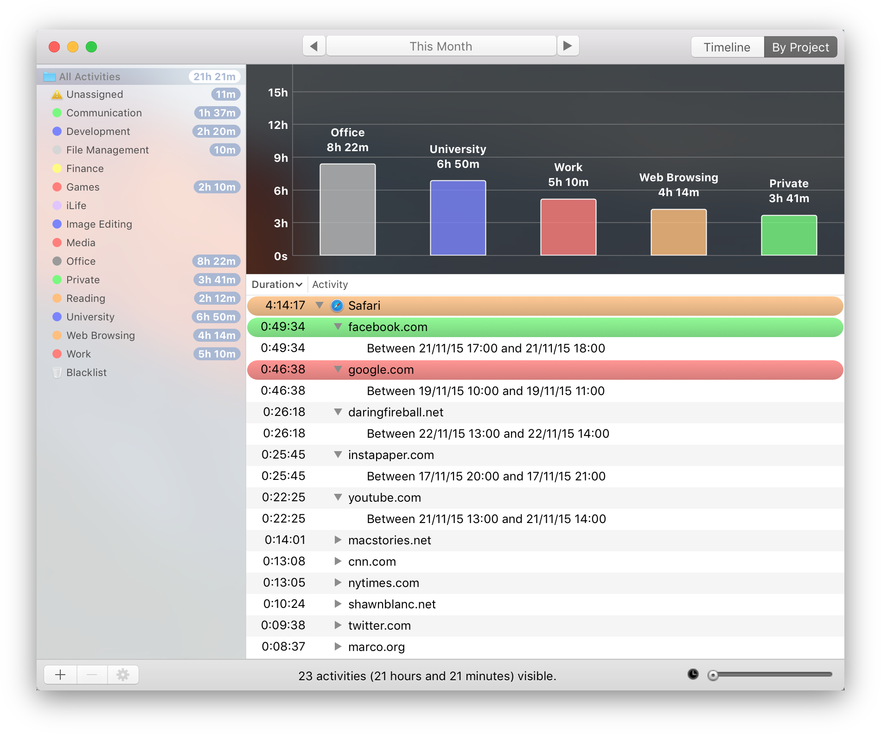Select the Reading project in the sidebar
The image size is (881, 734).
pos(141,298)
